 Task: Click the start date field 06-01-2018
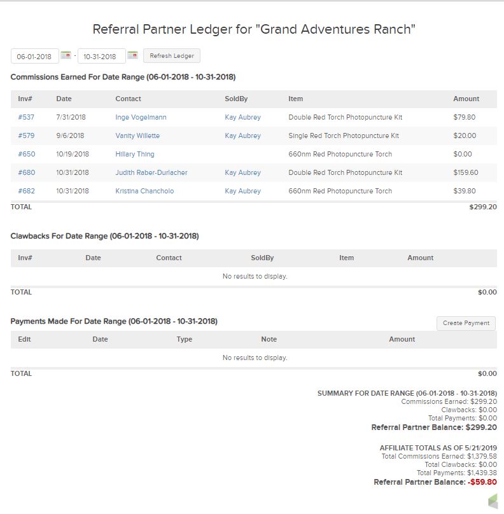[x=34, y=57]
